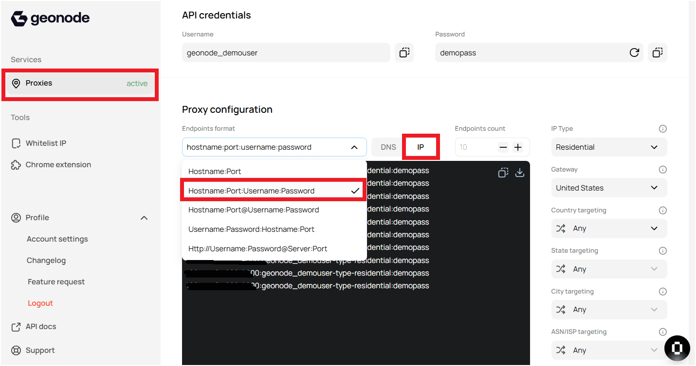Screen dimensions: 696x366
Task: Switch endpoints to IP format
Action: coord(421,147)
